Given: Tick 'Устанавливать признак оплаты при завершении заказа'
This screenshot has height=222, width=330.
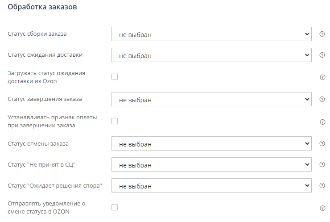Looking at the screenshot, I should (115, 121).
